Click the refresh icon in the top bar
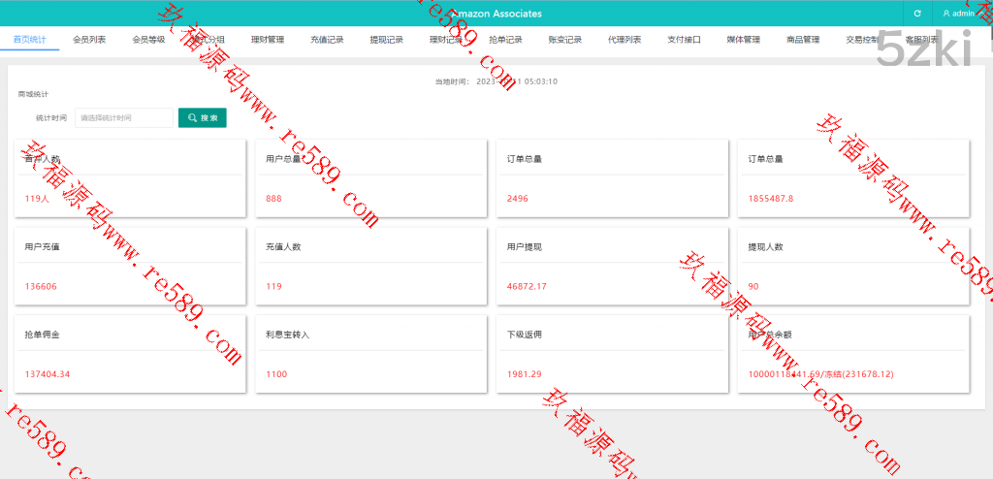 (916, 14)
